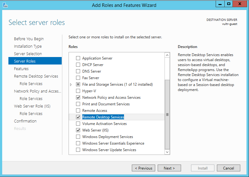Select Web Server Role (IIS) step

click(x=32, y=106)
